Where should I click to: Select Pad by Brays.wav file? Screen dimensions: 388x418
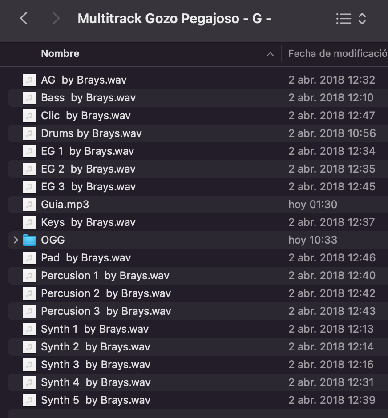click(198, 258)
